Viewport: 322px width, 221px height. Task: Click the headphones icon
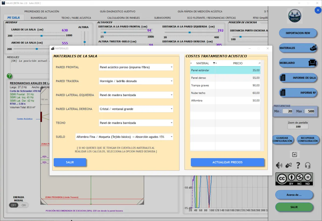click(308, 165)
